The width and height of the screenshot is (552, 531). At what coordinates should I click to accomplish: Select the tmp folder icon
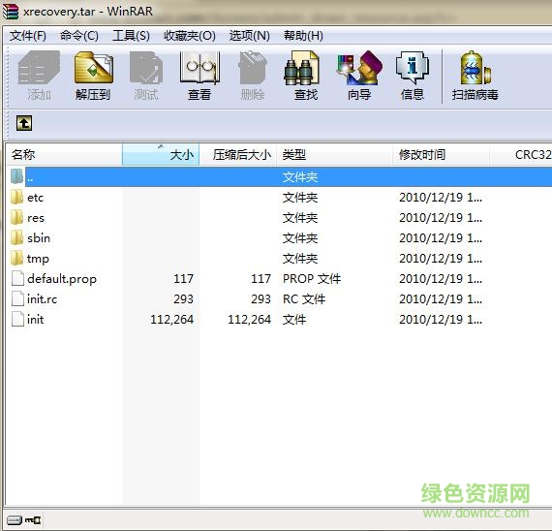pyautogui.click(x=16, y=259)
